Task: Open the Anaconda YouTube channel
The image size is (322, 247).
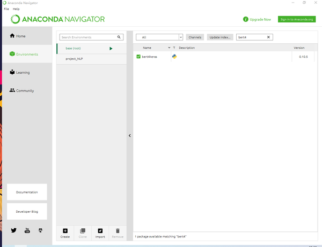Action: point(27,230)
